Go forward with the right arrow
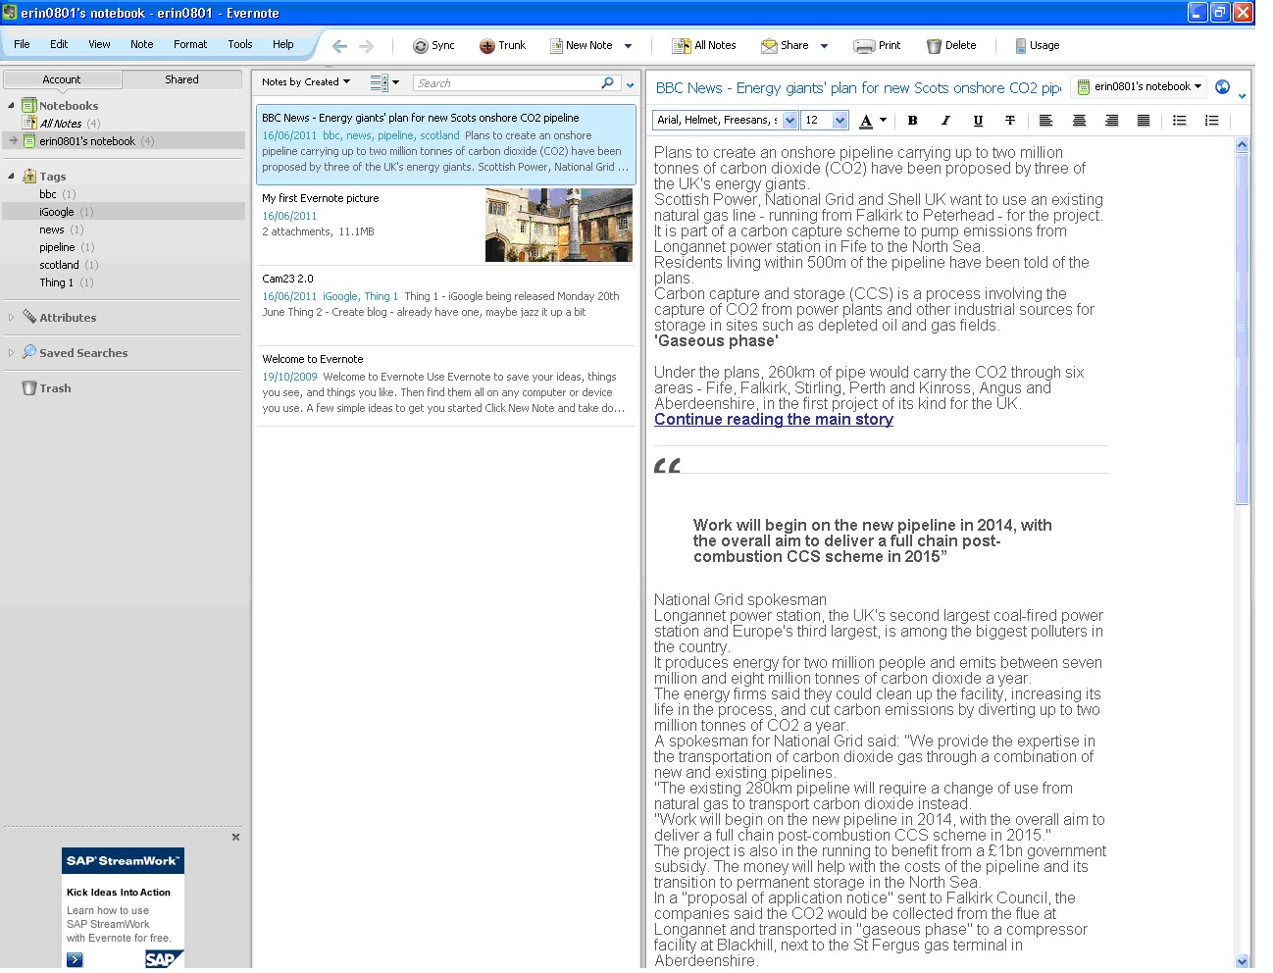Image resolution: width=1273 pixels, height=973 pixels. [366, 46]
